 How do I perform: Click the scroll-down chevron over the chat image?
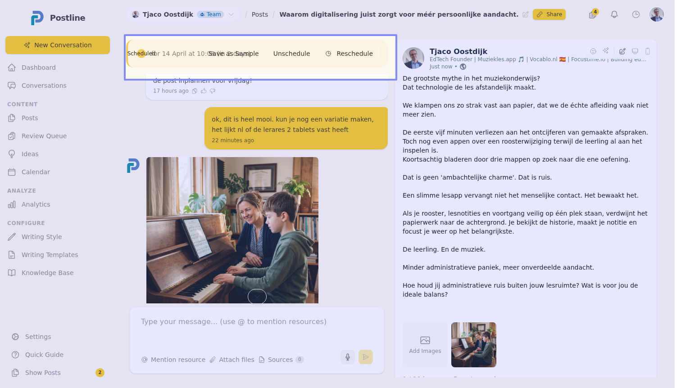point(257,297)
